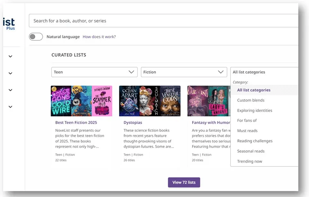Open Fantasy with Humor cover thumbnail
Viewport: 309px width, 197px height.
(209, 101)
